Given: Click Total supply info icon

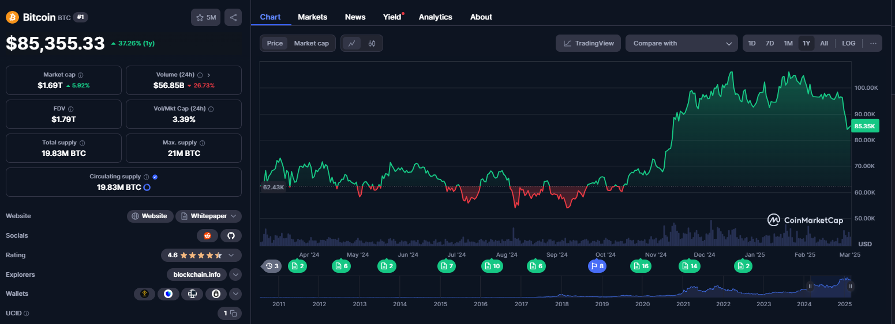Looking at the screenshot, I should pyautogui.click(x=83, y=143).
